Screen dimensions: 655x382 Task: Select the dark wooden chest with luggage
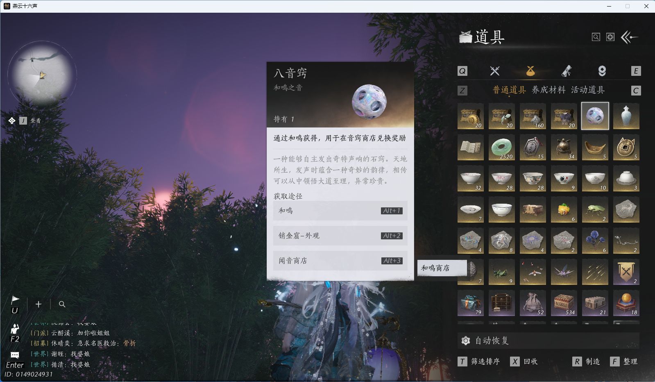pyautogui.click(x=501, y=303)
